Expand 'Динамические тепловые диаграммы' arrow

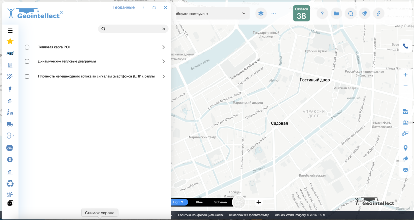pos(163,61)
